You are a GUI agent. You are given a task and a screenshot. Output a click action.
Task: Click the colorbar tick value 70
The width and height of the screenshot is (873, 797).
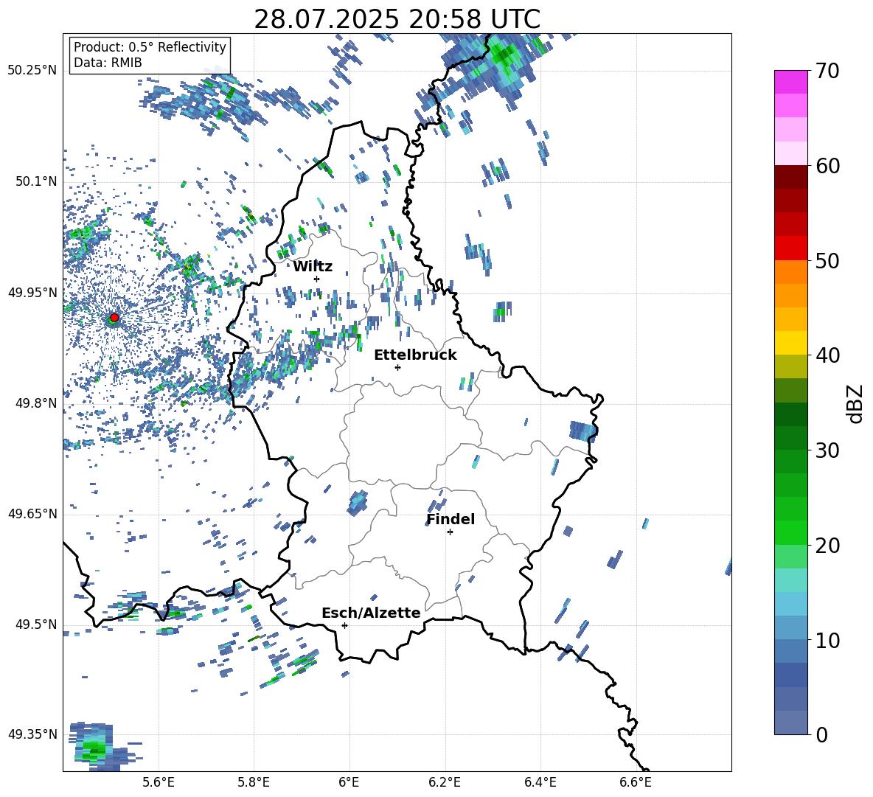(828, 72)
